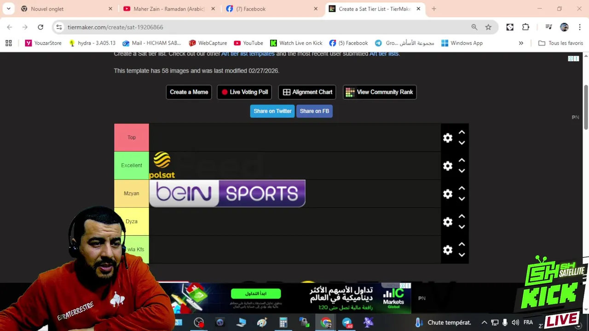Open settings gear for the Top tier
This screenshot has height=331, width=589.
tap(448, 138)
